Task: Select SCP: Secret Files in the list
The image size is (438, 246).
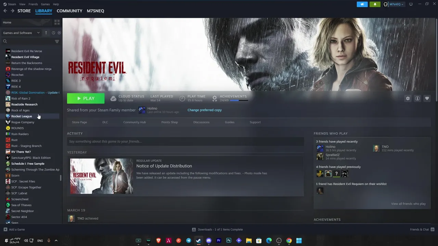Action: pyautogui.click(x=23, y=181)
